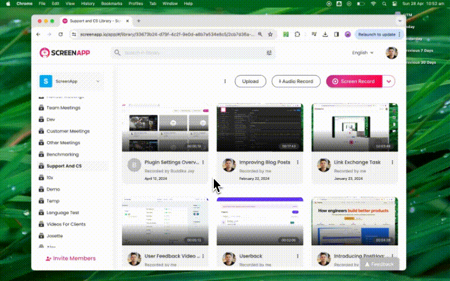Screen dimensions: 450x281
Task: Expand the English language dropdown
Action: coord(363,53)
